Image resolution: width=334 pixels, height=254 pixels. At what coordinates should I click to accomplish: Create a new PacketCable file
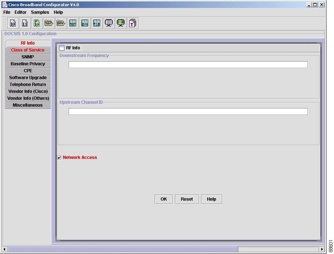(x=37, y=23)
